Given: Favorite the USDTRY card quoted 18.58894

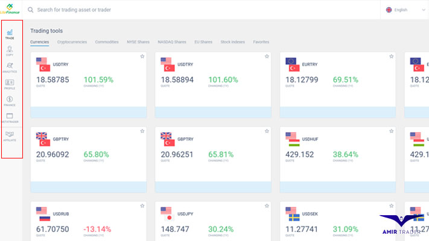Looking at the screenshot, I should [267, 56].
